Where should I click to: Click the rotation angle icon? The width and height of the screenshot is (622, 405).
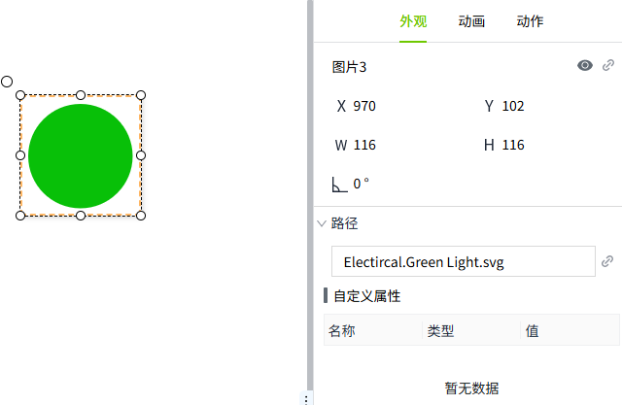(339, 184)
